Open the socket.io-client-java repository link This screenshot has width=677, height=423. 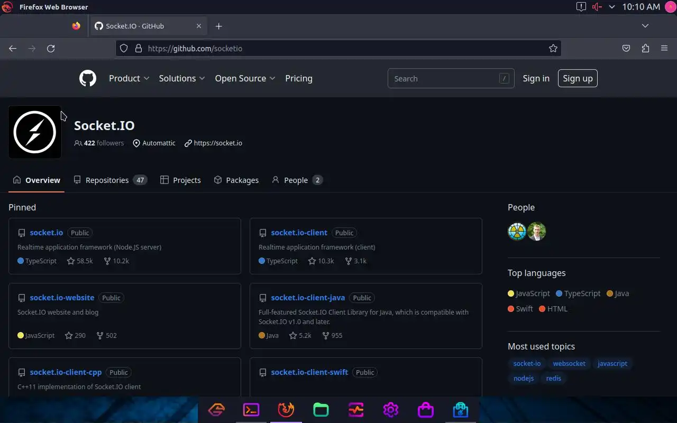[308, 297]
